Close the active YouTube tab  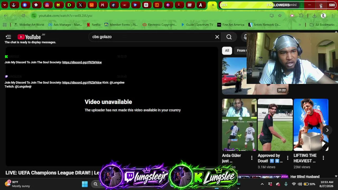(213, 5)
